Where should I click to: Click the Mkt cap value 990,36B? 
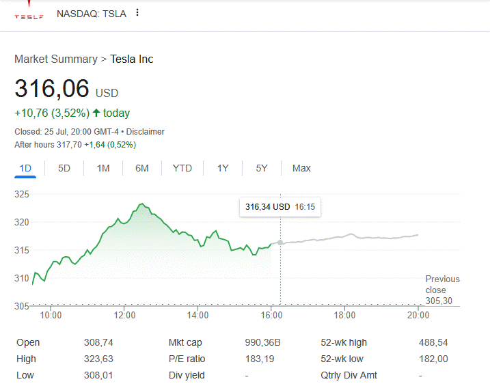click(263, 342)
